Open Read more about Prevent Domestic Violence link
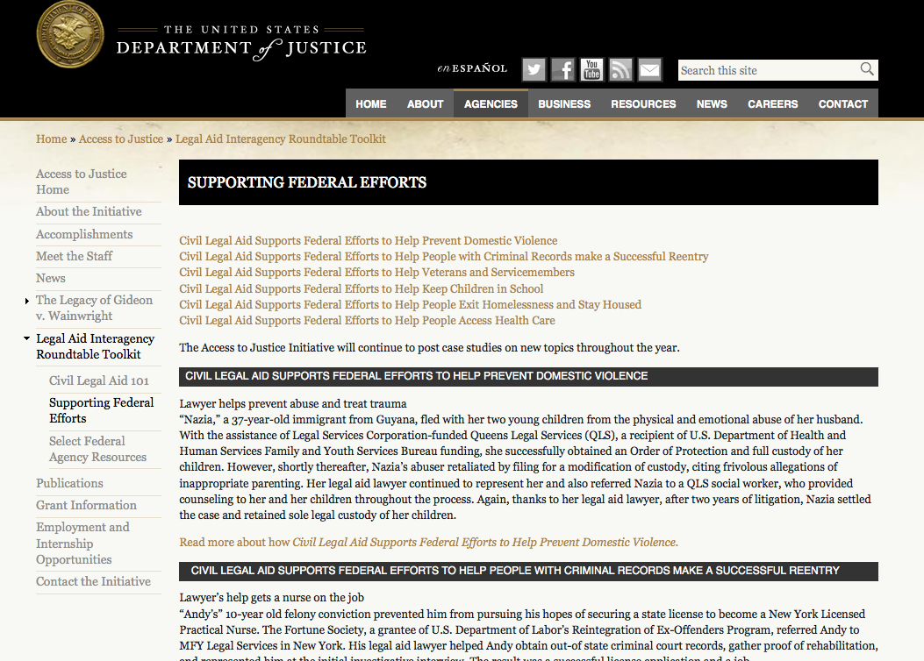The width and height of the screenshot is (924, 661). pyautogui.click(x=428, y=543)
